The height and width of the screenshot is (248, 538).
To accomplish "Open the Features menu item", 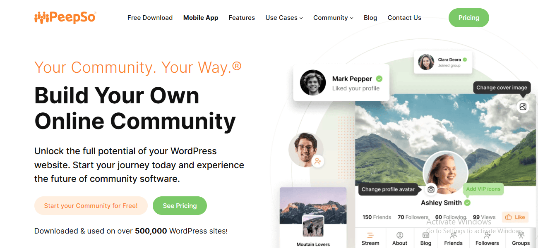I will click(242, 18).
